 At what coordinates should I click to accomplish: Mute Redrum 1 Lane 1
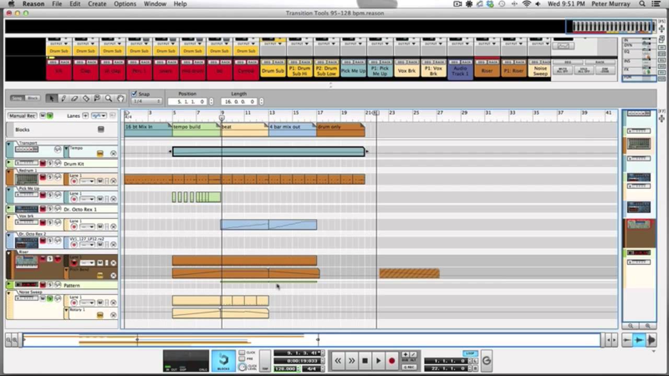[x=100, y=181]
